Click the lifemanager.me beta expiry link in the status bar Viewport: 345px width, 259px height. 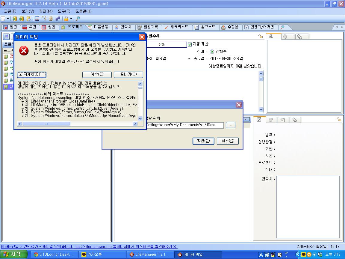tap(89, 247)
